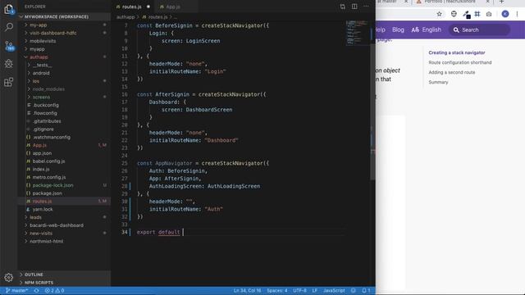Open the .gitignore file
Screen dimensions: 525x295
[43, 129]
